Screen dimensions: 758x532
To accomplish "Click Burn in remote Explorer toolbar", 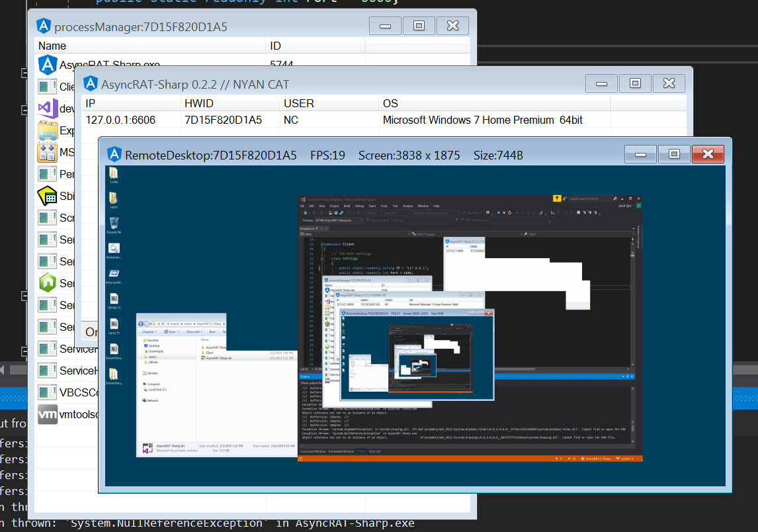I will pos(212,332).
